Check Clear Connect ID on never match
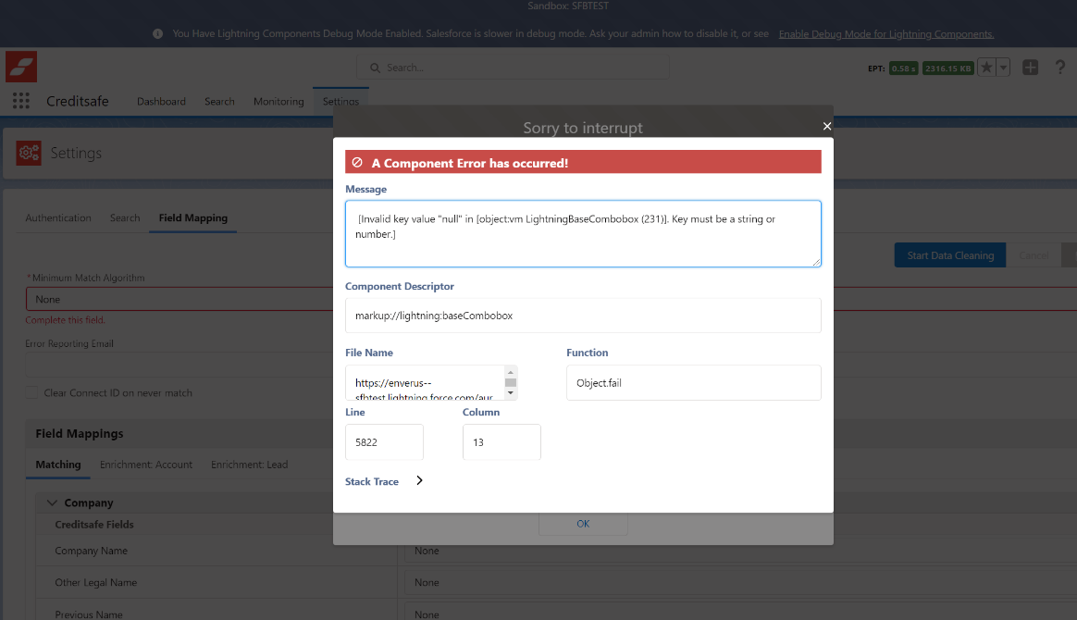 coord(31,392)
